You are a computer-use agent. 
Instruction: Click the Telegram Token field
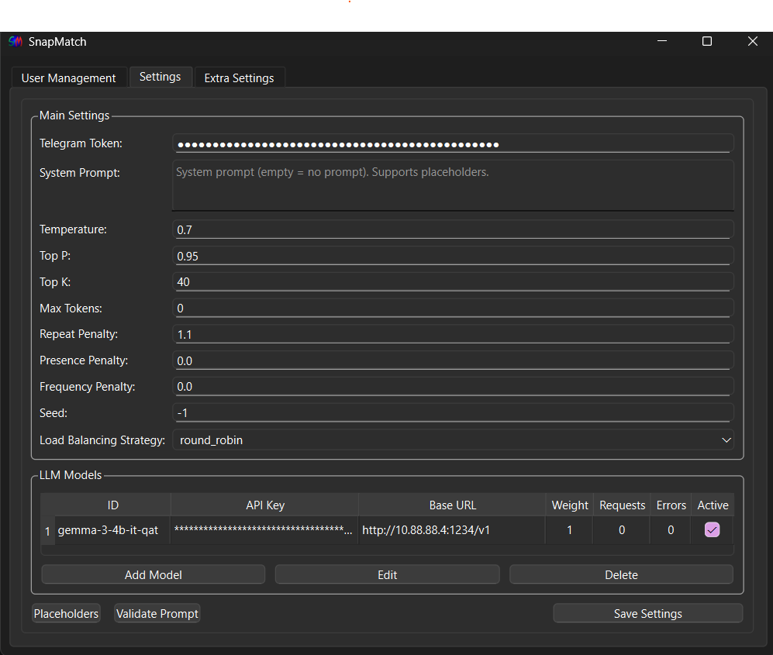click(453, 143)
